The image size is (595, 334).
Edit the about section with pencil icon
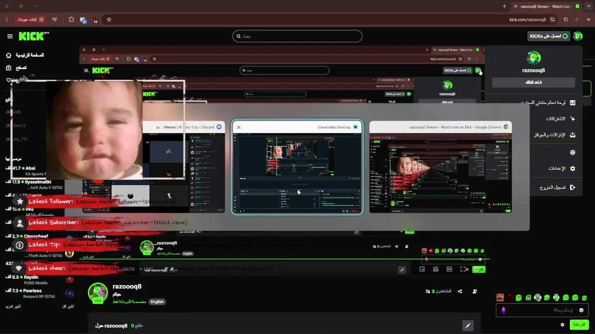468,326
